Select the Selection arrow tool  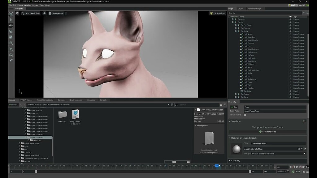pos(11,20)
